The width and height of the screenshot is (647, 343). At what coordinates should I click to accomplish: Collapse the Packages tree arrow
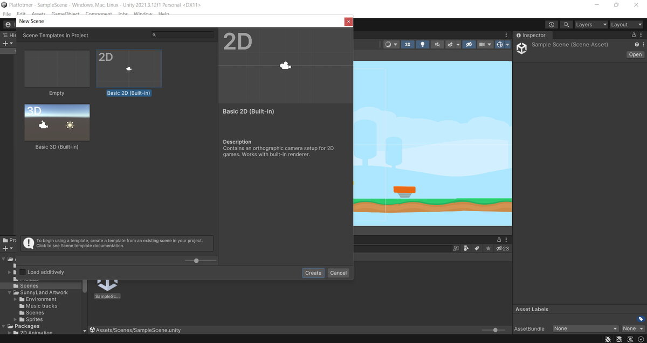pyautogui.click(x=4, y=326)
